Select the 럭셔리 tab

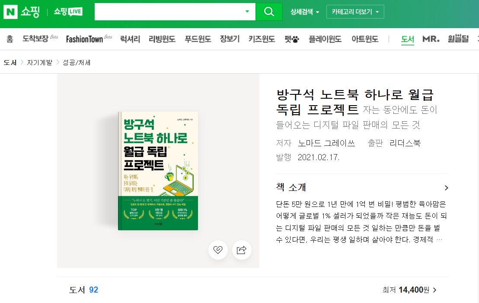[x=130, y=39]
